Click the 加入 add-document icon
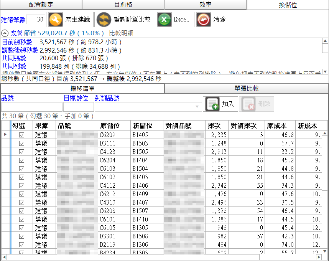The image size is (329, 261). [212, 104]
